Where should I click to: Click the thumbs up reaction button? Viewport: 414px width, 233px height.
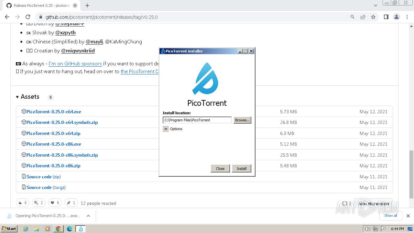(23, 203)
